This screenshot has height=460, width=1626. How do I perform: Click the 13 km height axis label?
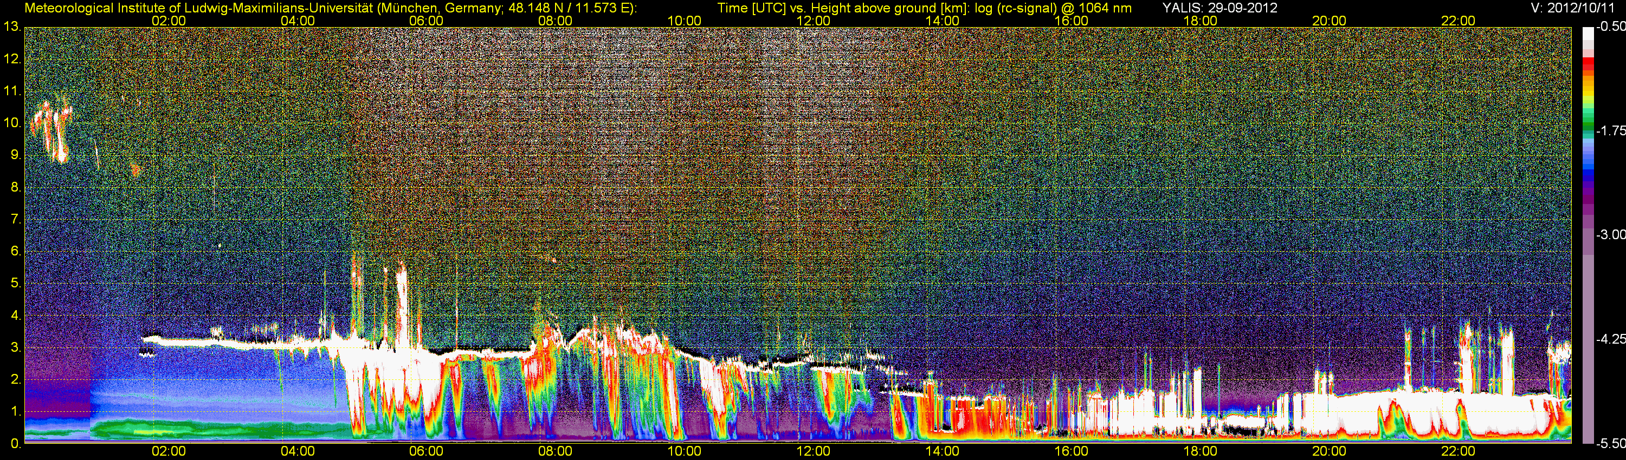coord(11,27)
